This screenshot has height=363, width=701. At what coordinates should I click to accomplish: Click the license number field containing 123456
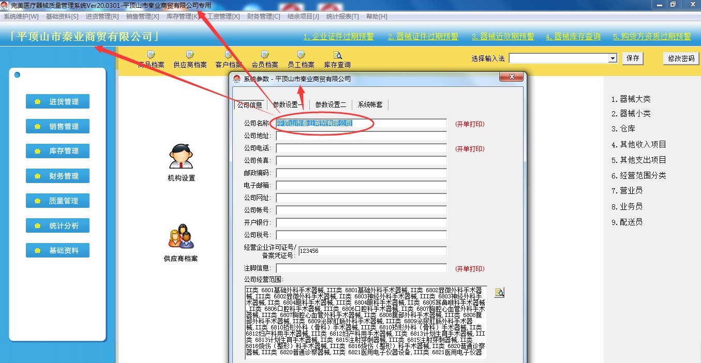(372, 251)
